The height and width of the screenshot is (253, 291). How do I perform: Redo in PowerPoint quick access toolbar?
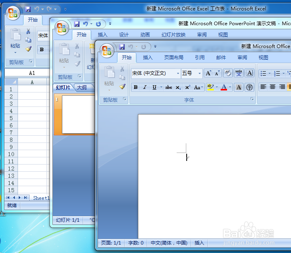click(x=98, y=24)
